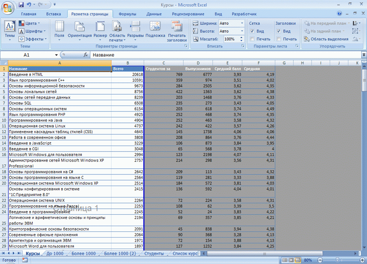
Task: Select column C header
Action: coord(163,63)
